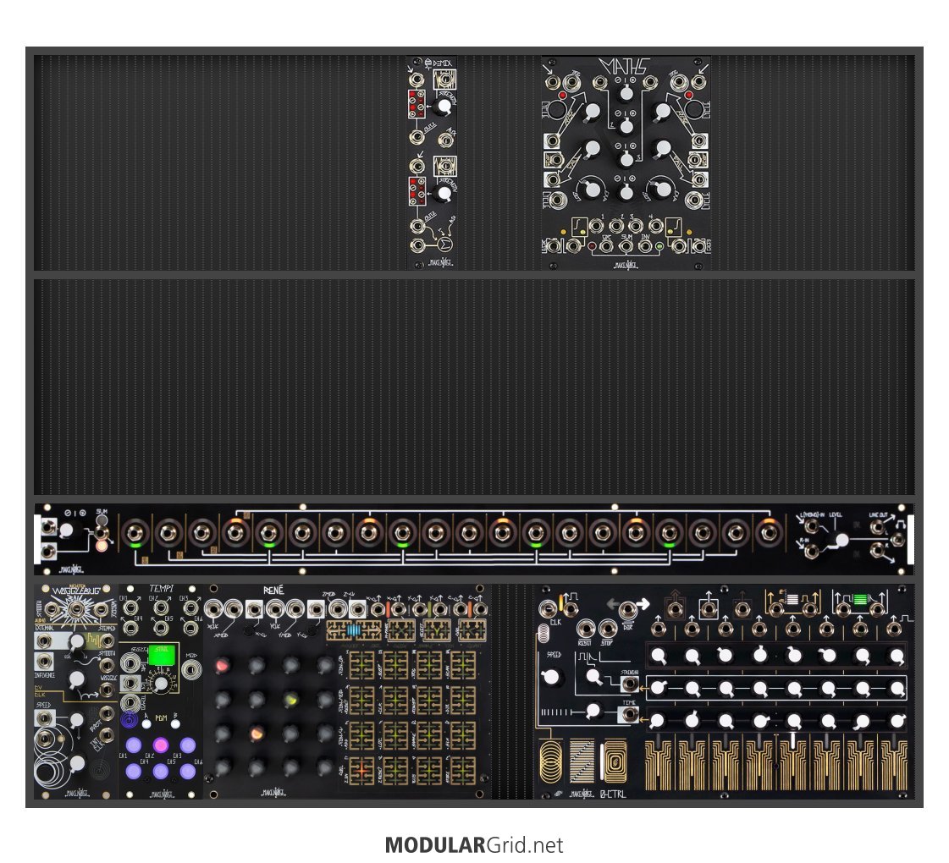This screenshot has width=949, height=863.
Task: Click the OR output jack on Maths
Action: tap(606, 246)
